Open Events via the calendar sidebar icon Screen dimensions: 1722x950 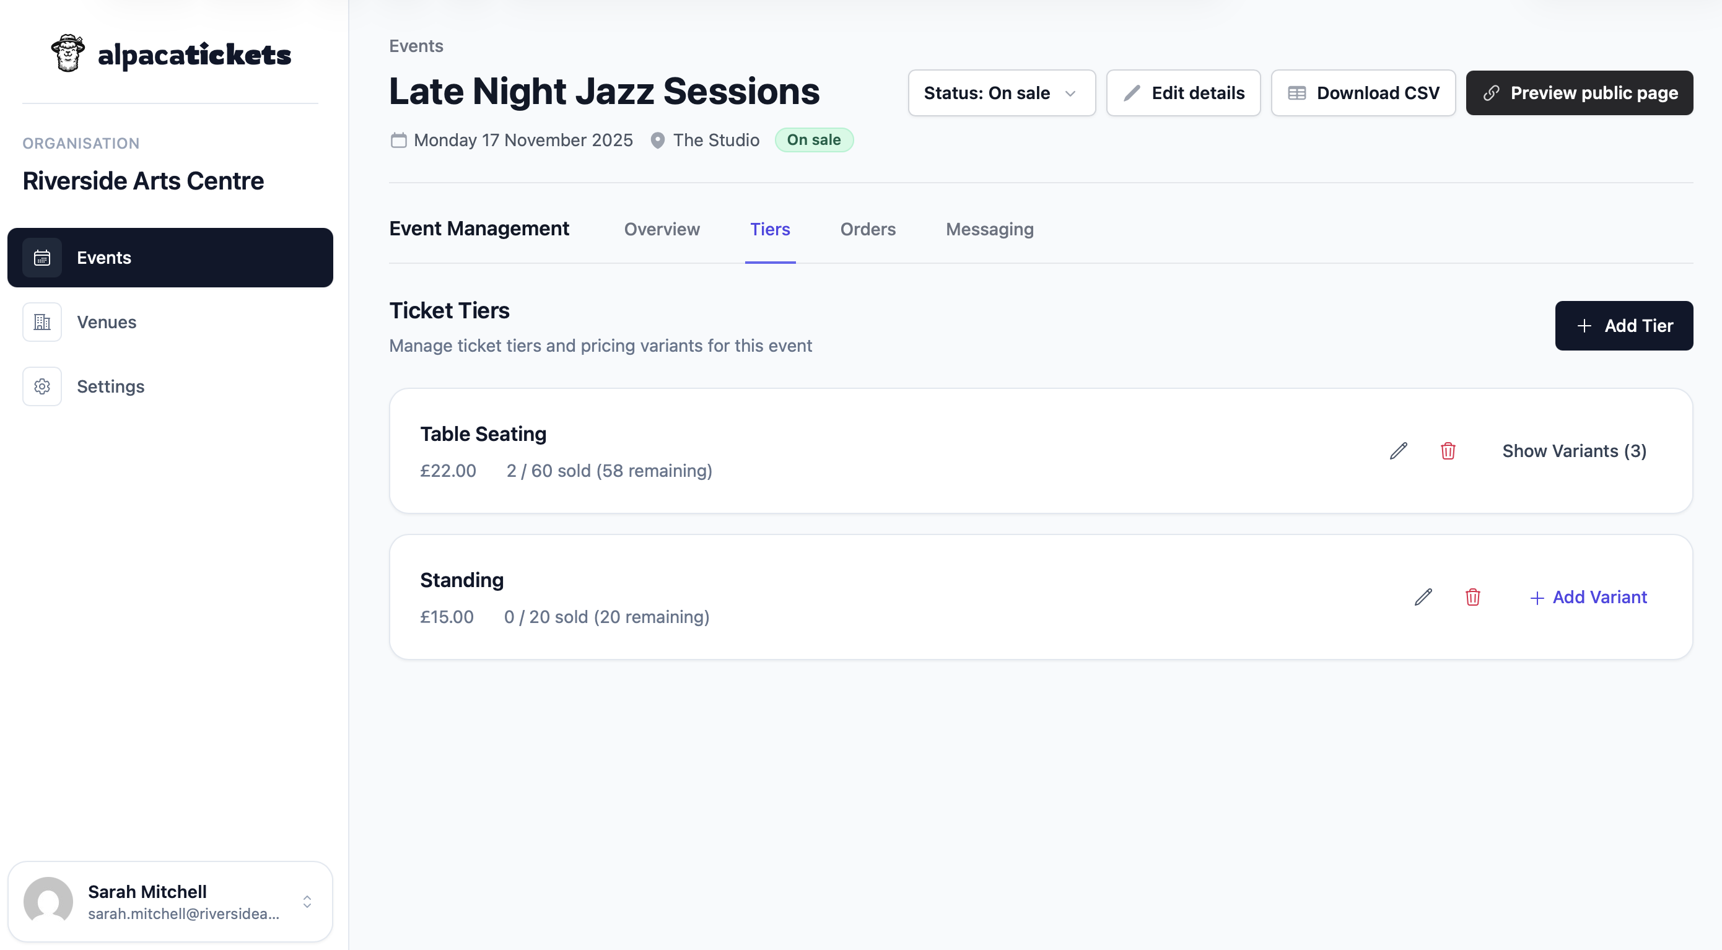42,257
